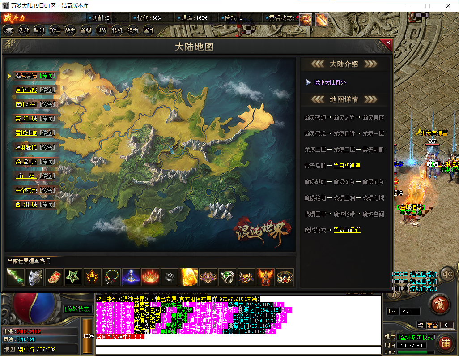
Task: Click the green EXP progress bar
Action: 416,352
